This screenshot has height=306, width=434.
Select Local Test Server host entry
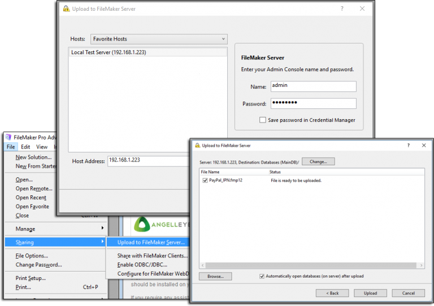click(147, 53)
